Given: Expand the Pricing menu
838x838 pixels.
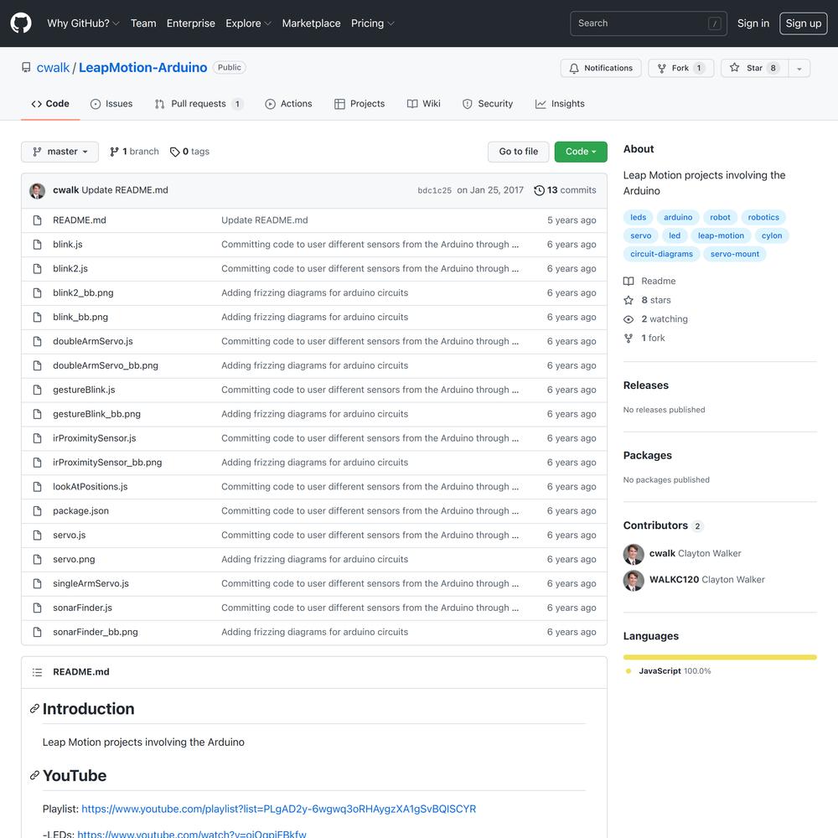Looking at the screenshot, I should pos(373,23).
